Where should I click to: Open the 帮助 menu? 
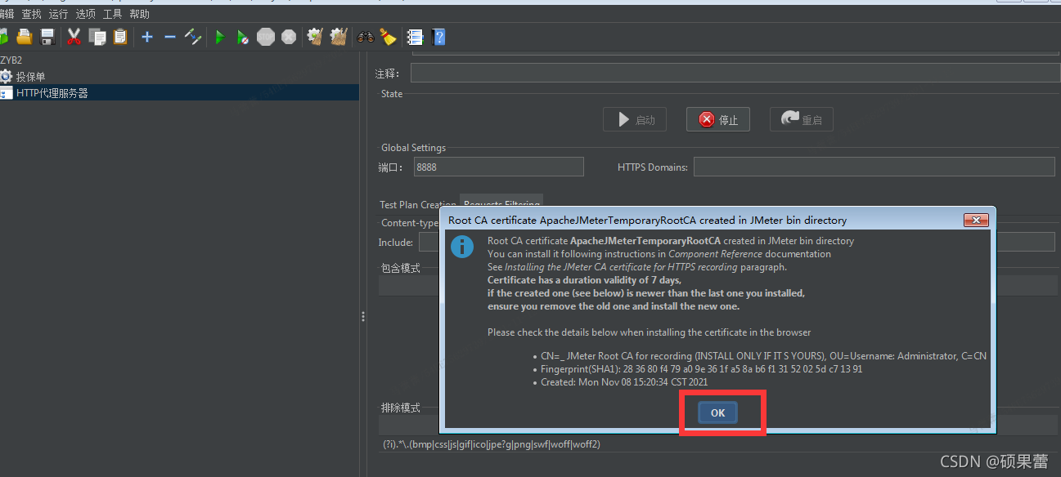click(139, 14)
